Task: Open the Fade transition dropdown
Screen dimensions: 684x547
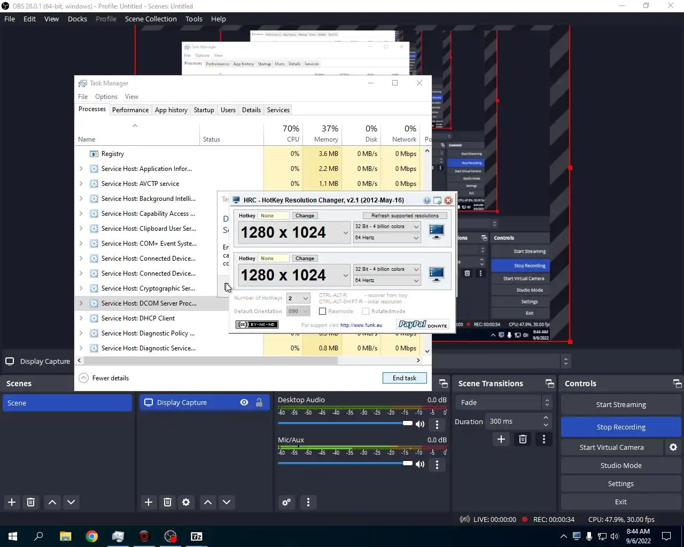Action: [x=503, y=402]
